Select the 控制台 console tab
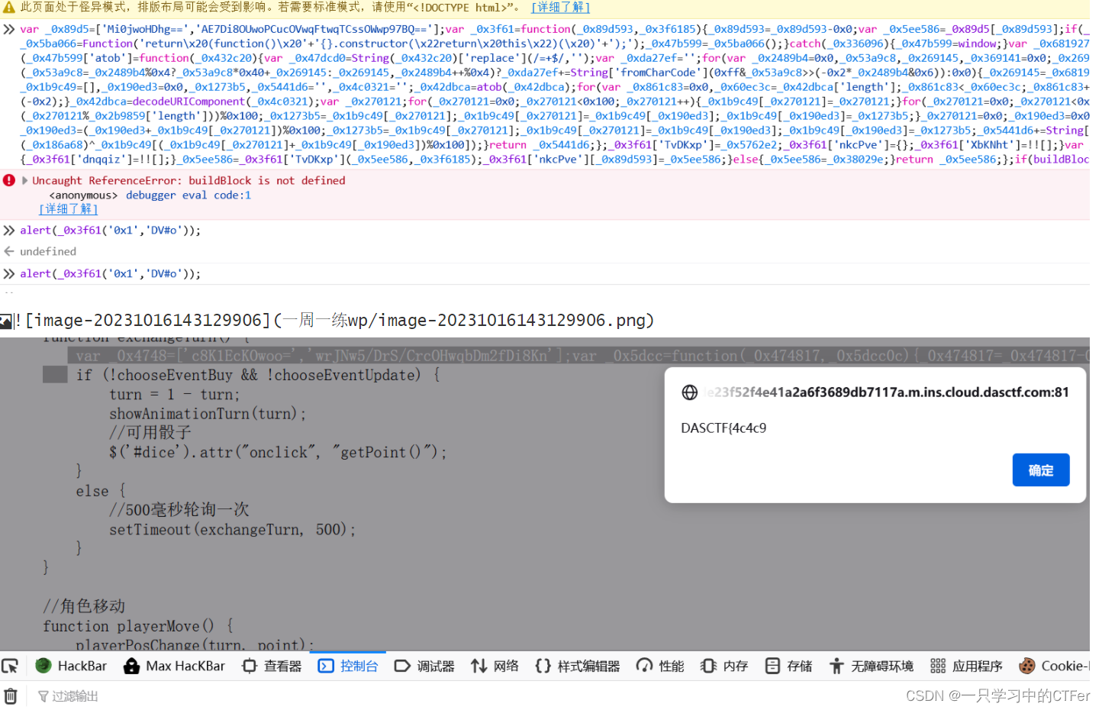1102x710 pixels. (348, 666)
